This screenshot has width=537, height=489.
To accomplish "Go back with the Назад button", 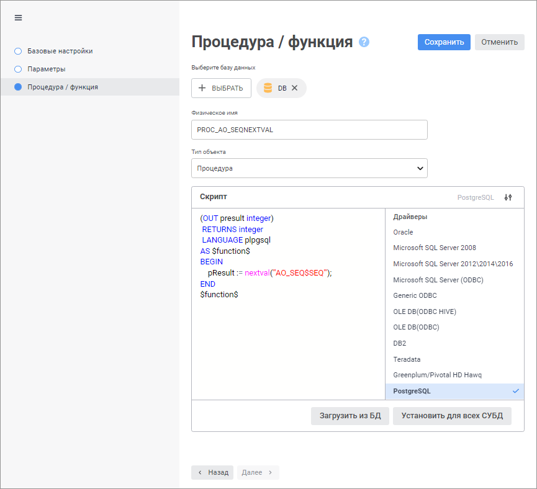I will [212, 472].
